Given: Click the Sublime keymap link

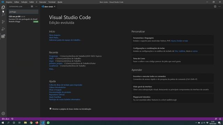Looking at the screenshot, I should (182, 51).
